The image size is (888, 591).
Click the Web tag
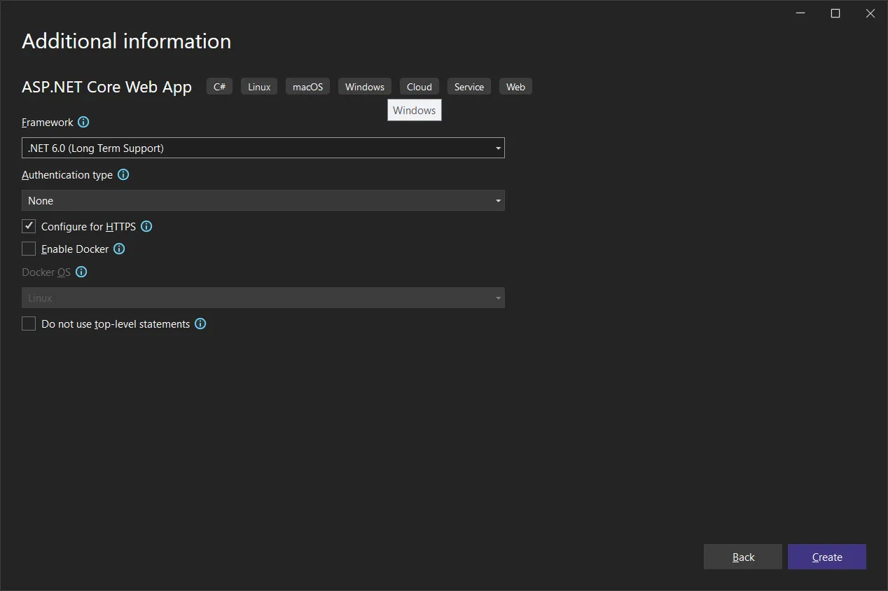click(515, 86)
